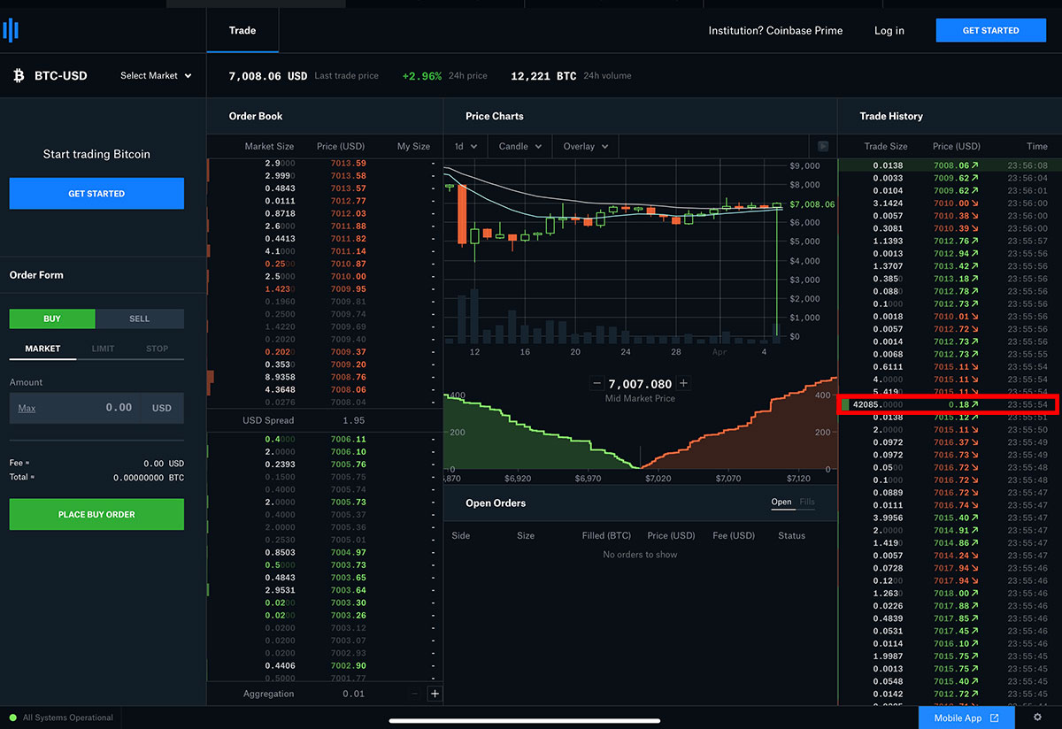1062x729 pixels.
Task: Switch order type to LIMIT
Action: (x=103, y=349)
